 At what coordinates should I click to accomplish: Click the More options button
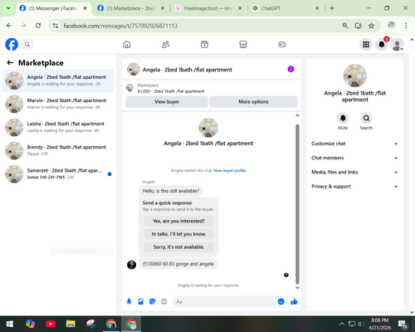click(253, 102)
